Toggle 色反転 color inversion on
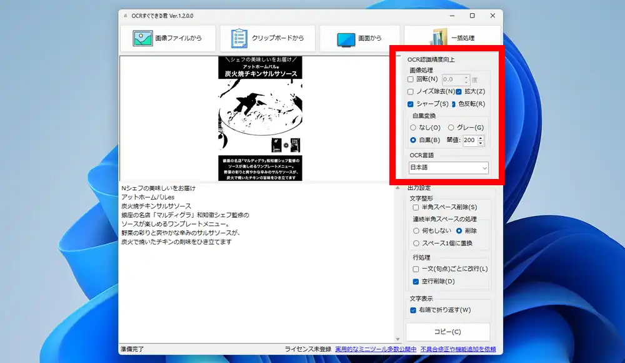Viewport: 625px width, 363px height. point(454,104)
